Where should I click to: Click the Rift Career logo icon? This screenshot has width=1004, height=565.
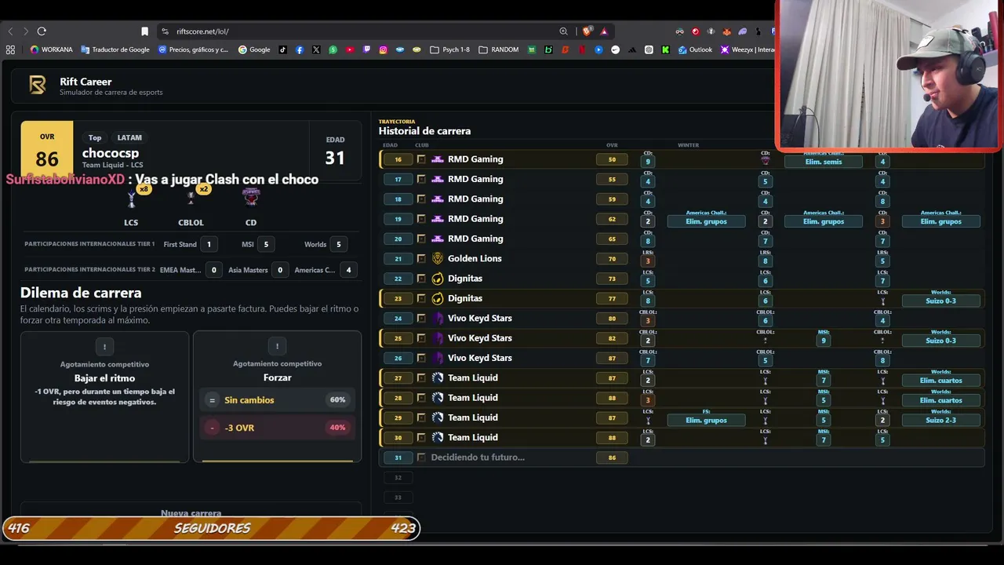coord(37,86)
